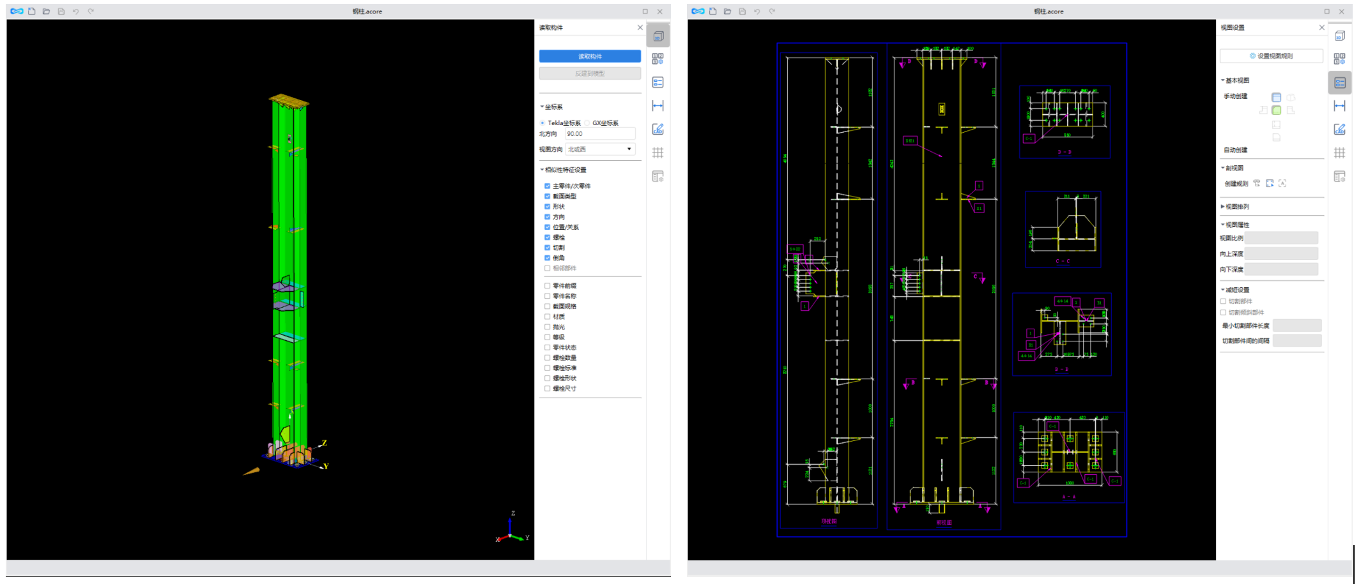Close the 视图设置 panel
1361x584 pixels.
(1321, 27)
